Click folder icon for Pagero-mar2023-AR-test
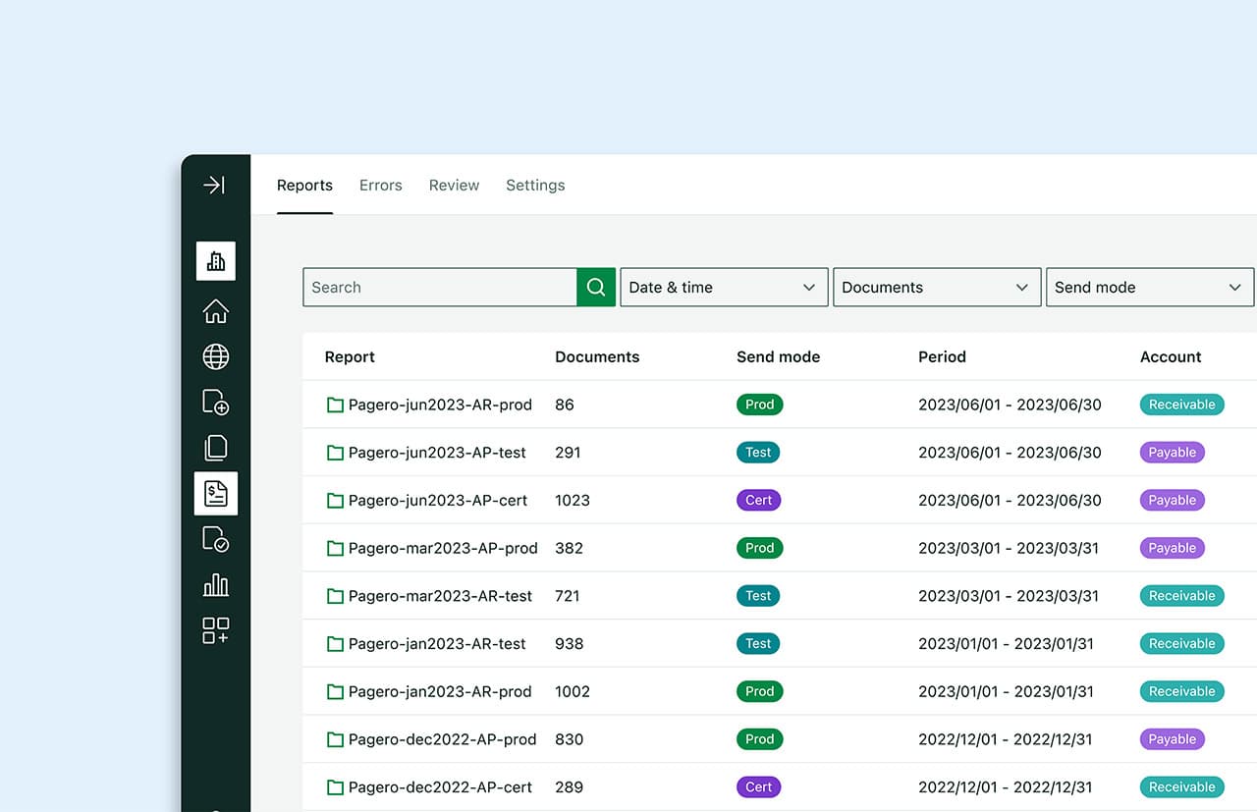1257x812 pixels. (x=335, y=596)
